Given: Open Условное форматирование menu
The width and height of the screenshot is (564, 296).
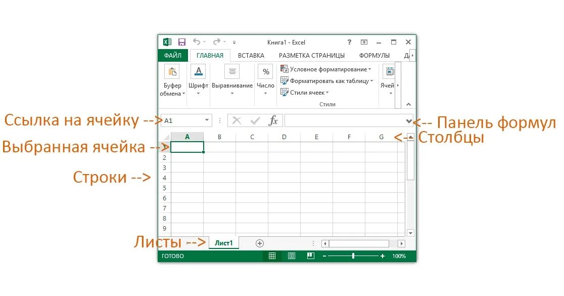Looking at the screenshot, I should click(x=326, y=69).
